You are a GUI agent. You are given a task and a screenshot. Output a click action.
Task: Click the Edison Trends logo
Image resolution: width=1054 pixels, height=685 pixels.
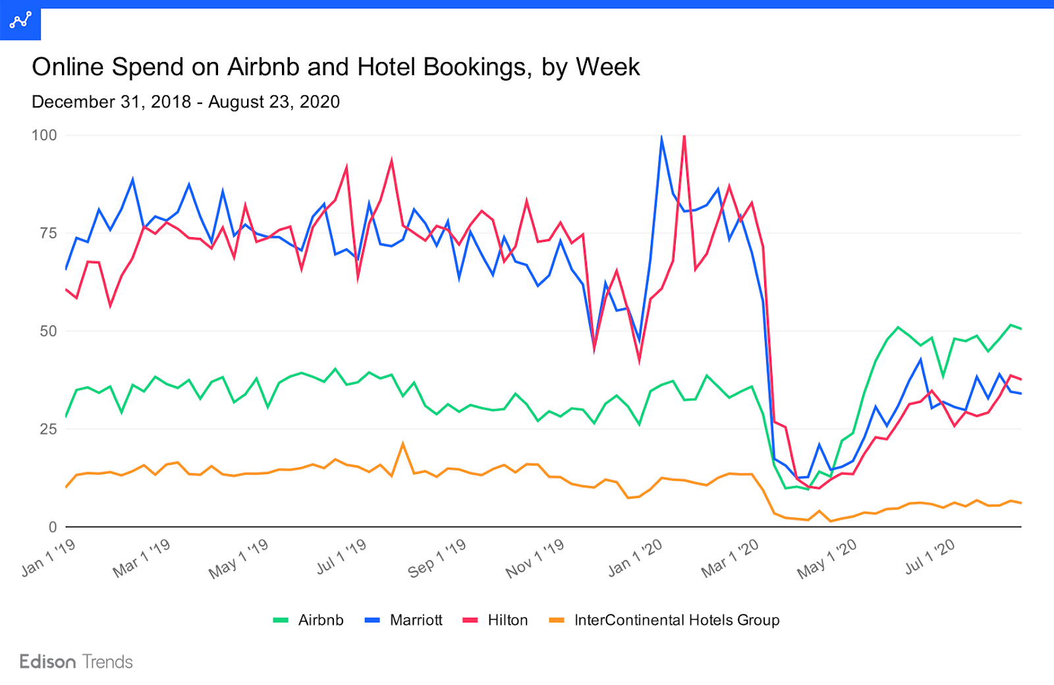tap(76, 662)
